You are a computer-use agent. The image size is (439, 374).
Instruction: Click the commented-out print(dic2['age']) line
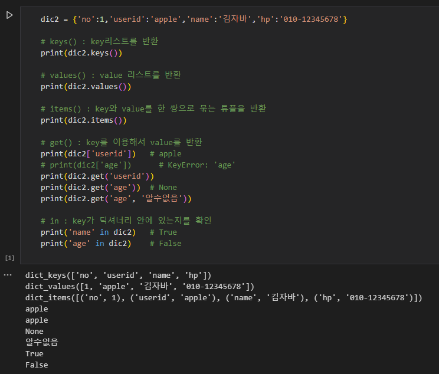tap(86, 165)
